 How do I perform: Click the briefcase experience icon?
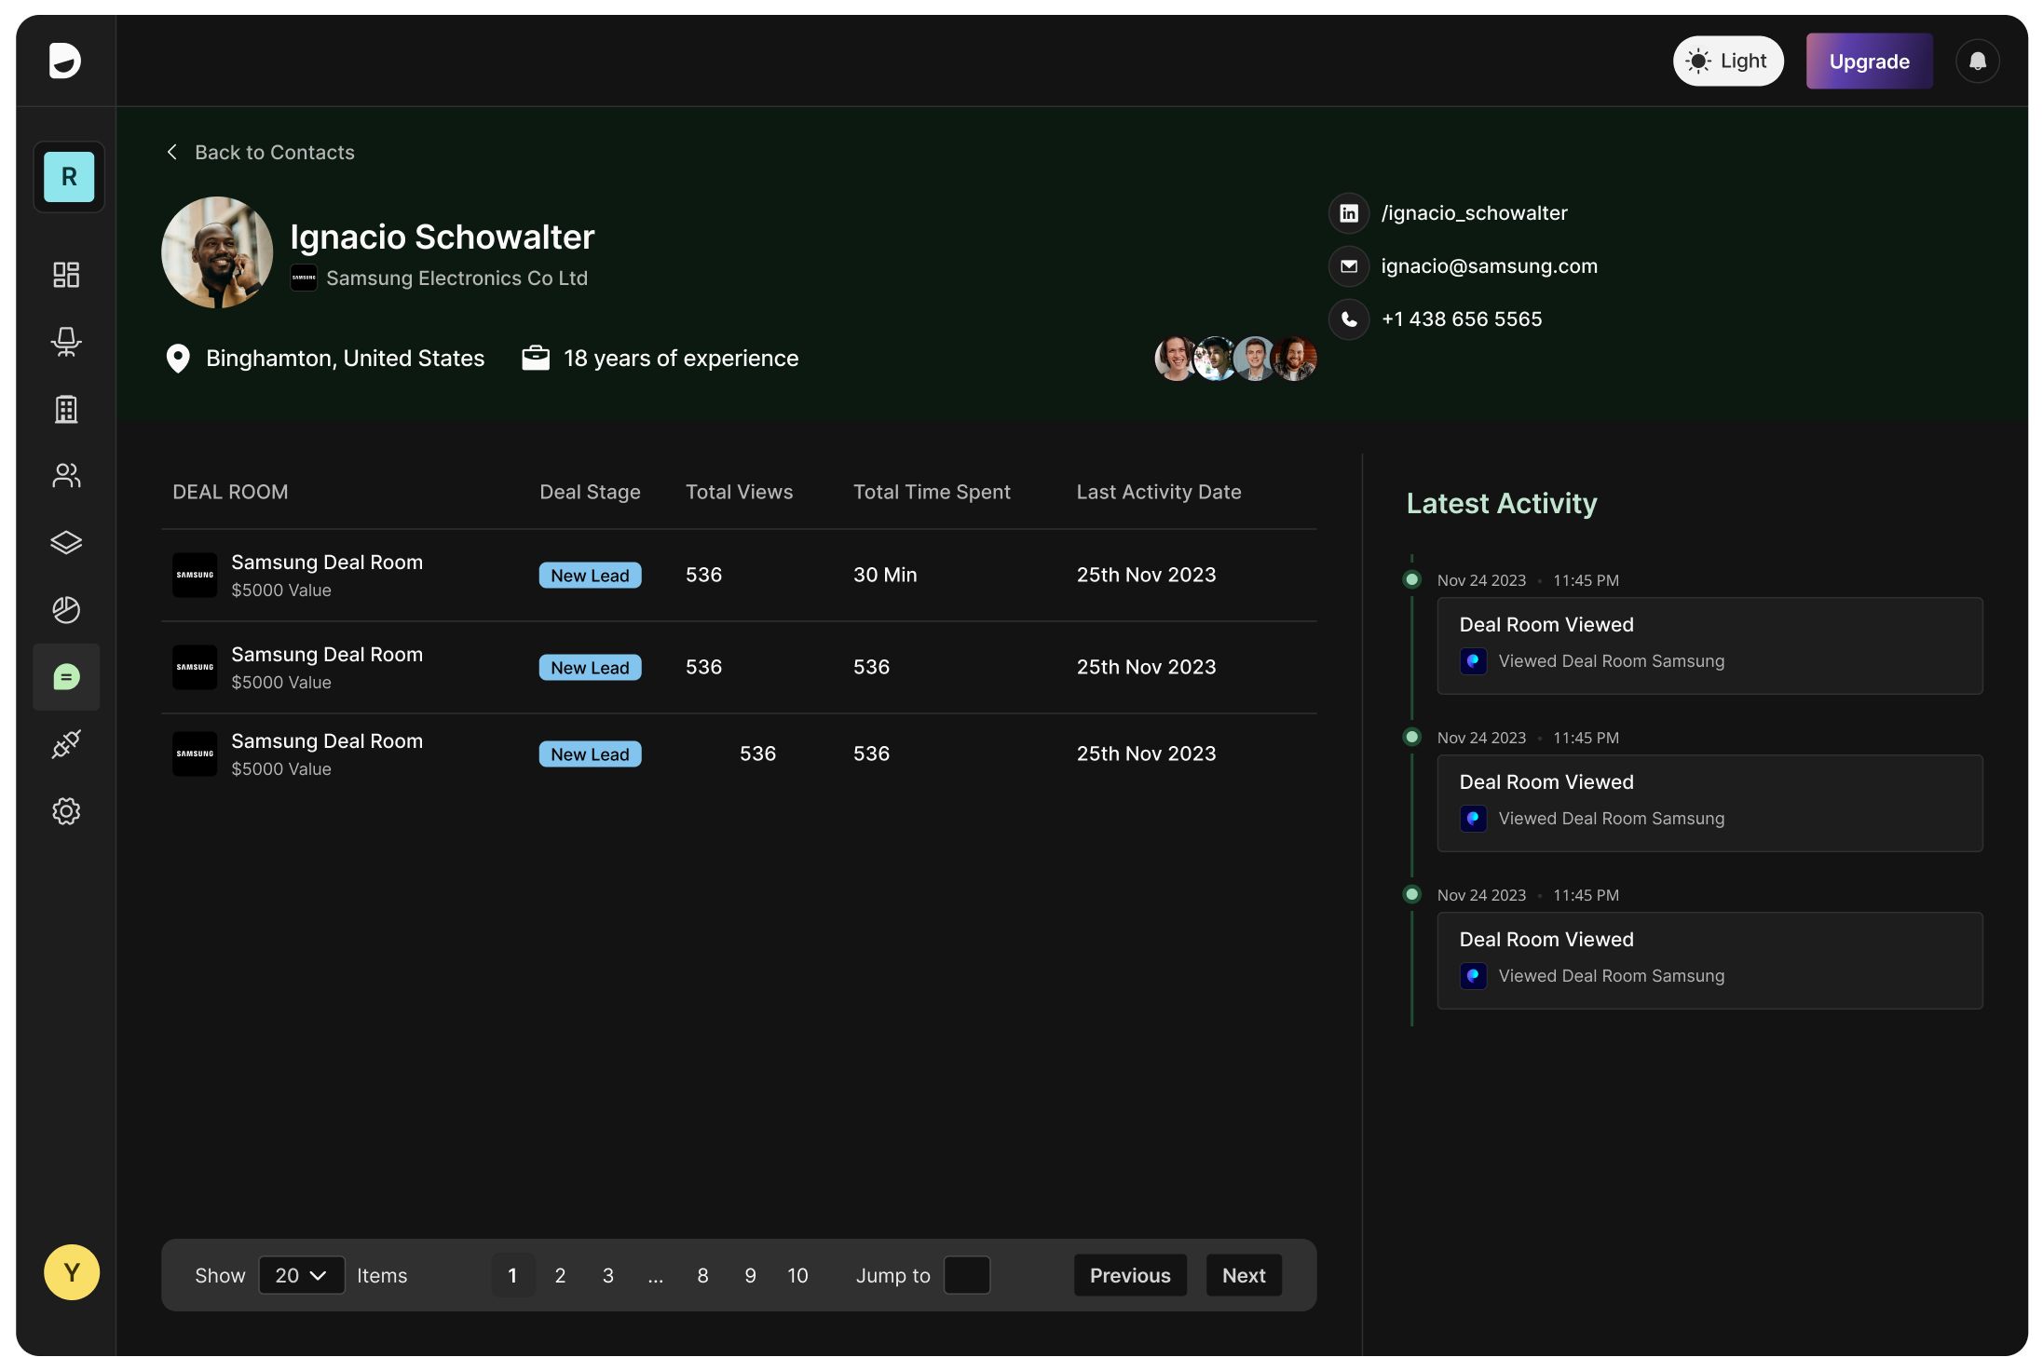tap(536, 359)
